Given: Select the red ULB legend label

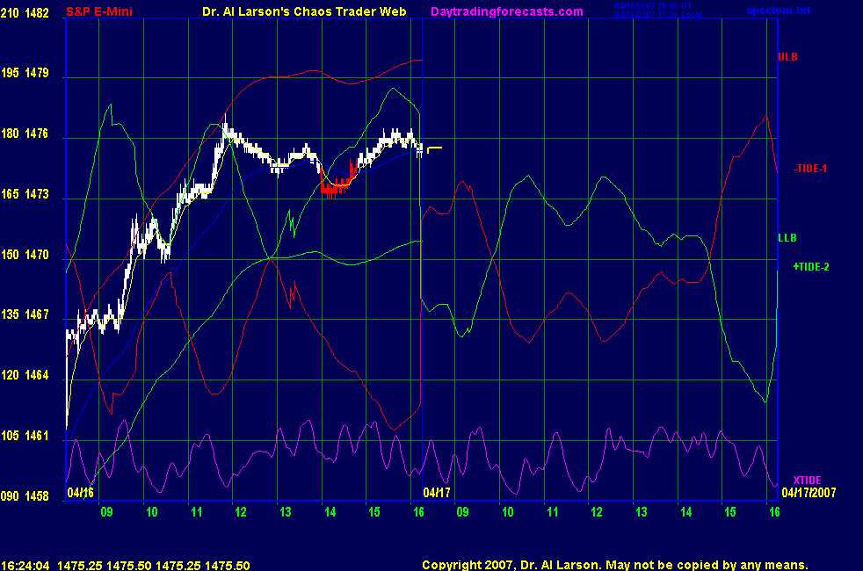Looking at the screenshot, I should click(787, 57).
